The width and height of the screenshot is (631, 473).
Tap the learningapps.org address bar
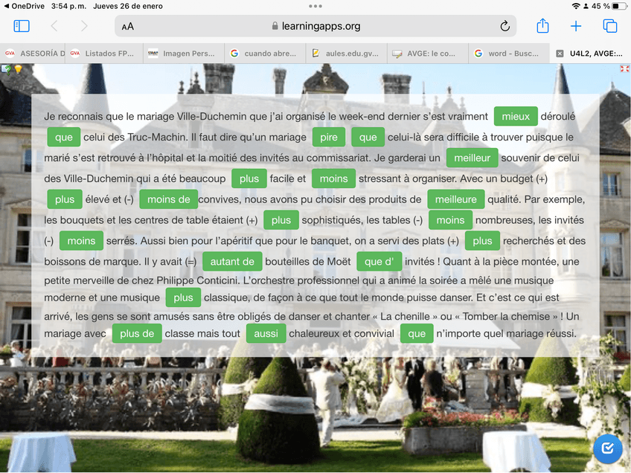[316, 26]
